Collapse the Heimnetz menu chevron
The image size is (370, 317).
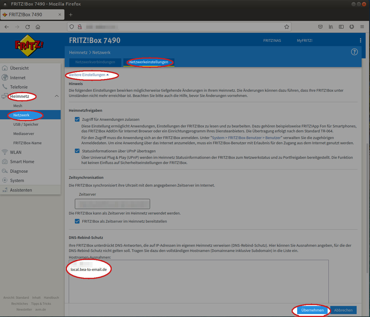click(57, 96)
